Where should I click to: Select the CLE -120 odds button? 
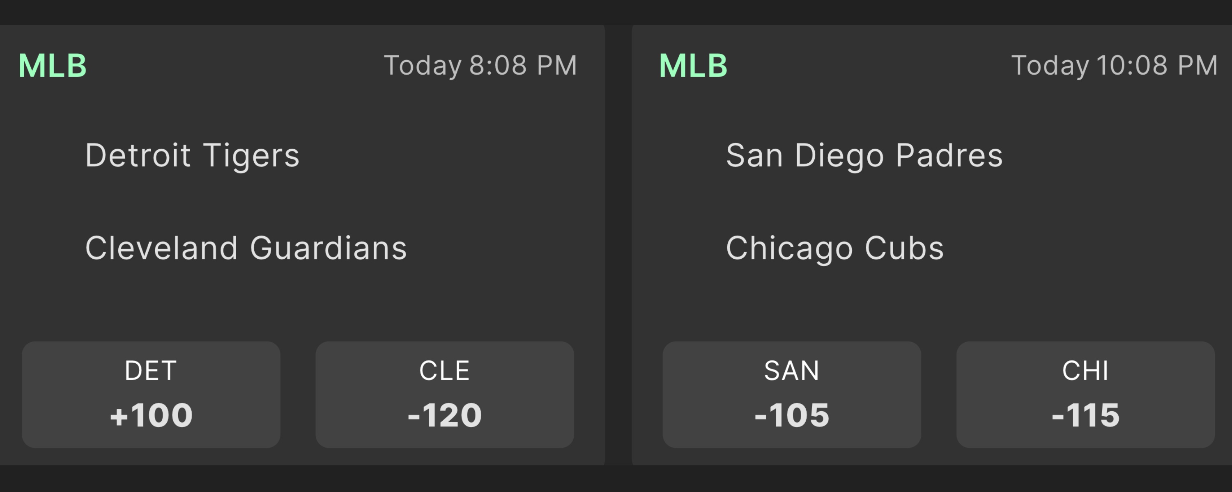click(x=444, y=394)
